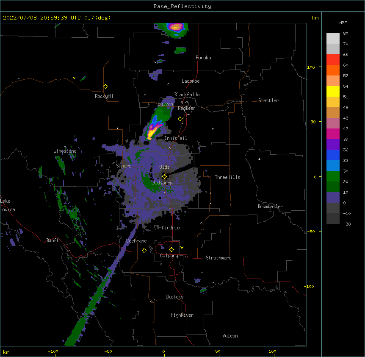
Task: Select the Airdrie label
Action: click(x=171, y=228)
